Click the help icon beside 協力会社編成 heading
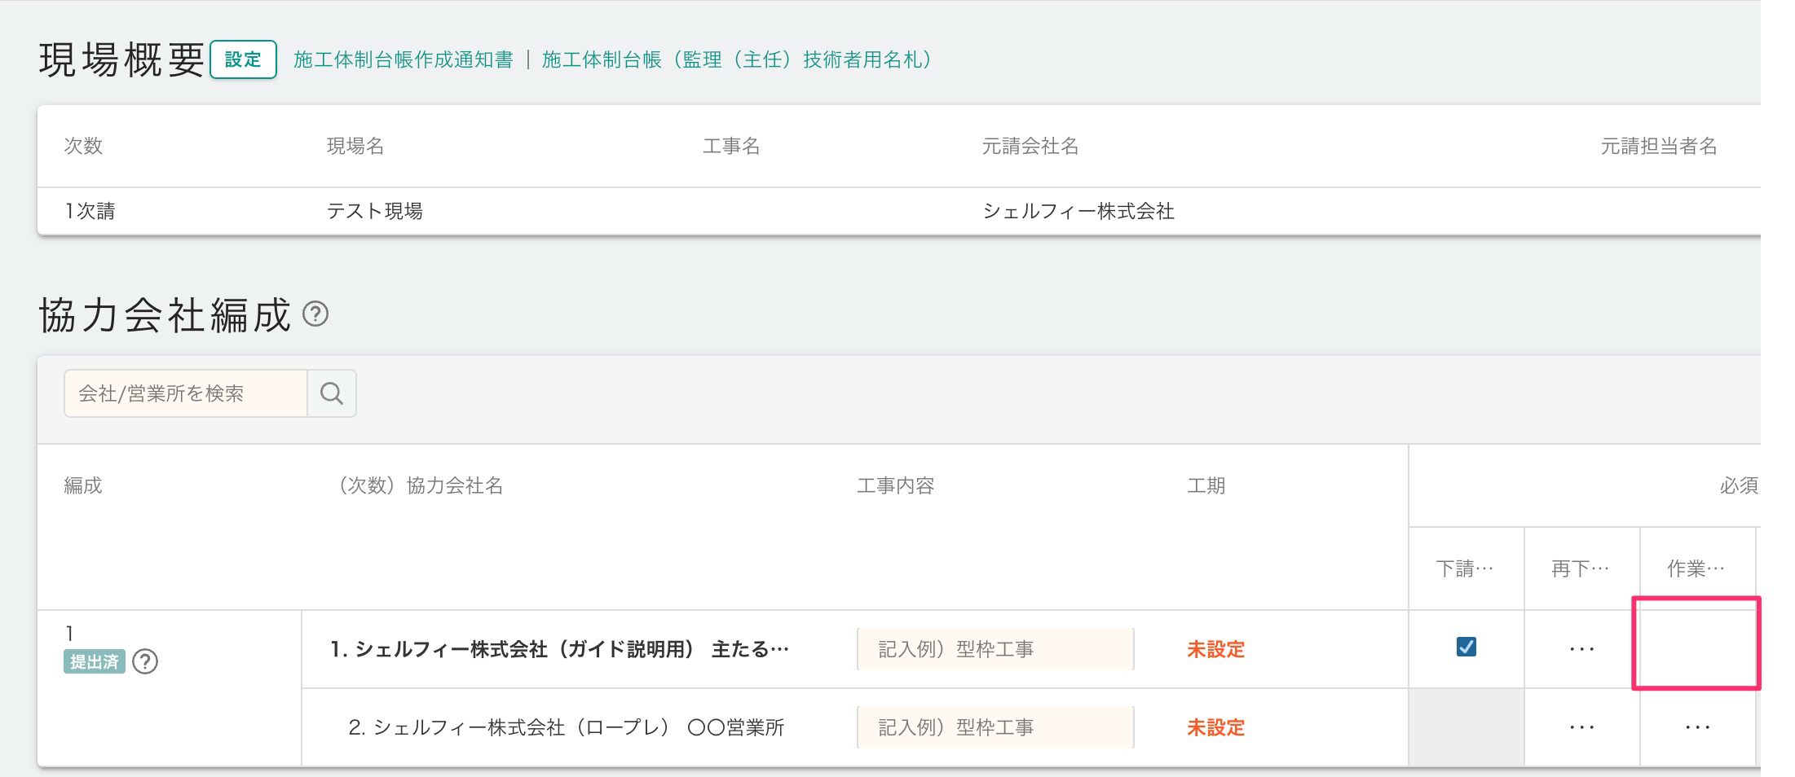The width and height of the screenshot is (1795, 777). 315,314
